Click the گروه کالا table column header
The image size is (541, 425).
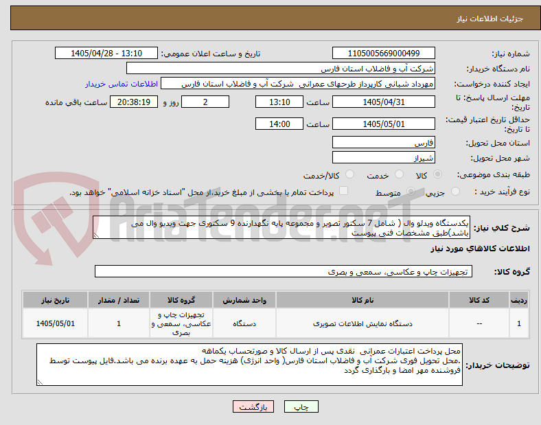coord(181,300)
